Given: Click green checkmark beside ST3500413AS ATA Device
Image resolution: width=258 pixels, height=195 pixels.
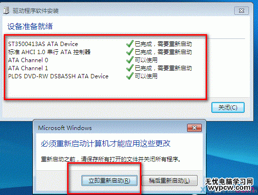Looking at the screenshot, I should (129, 44).
